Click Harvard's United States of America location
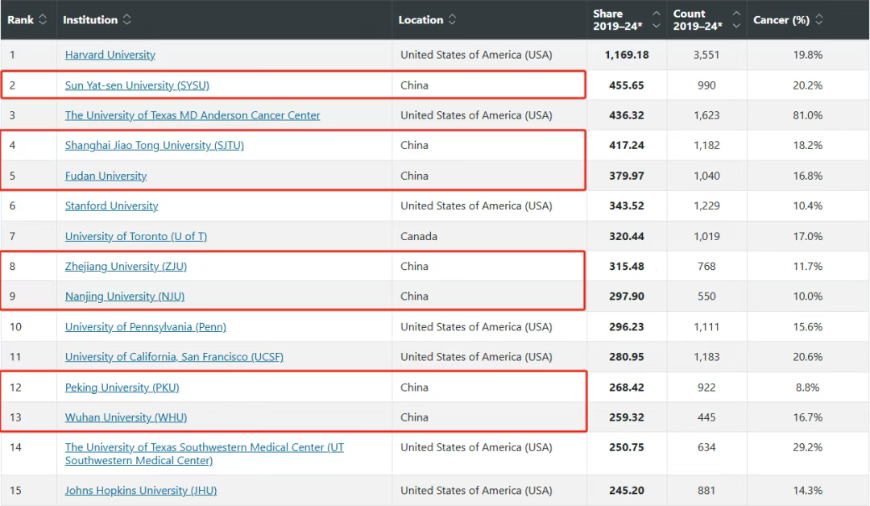Screen dimensions: 870x506 tap(477, 55)
